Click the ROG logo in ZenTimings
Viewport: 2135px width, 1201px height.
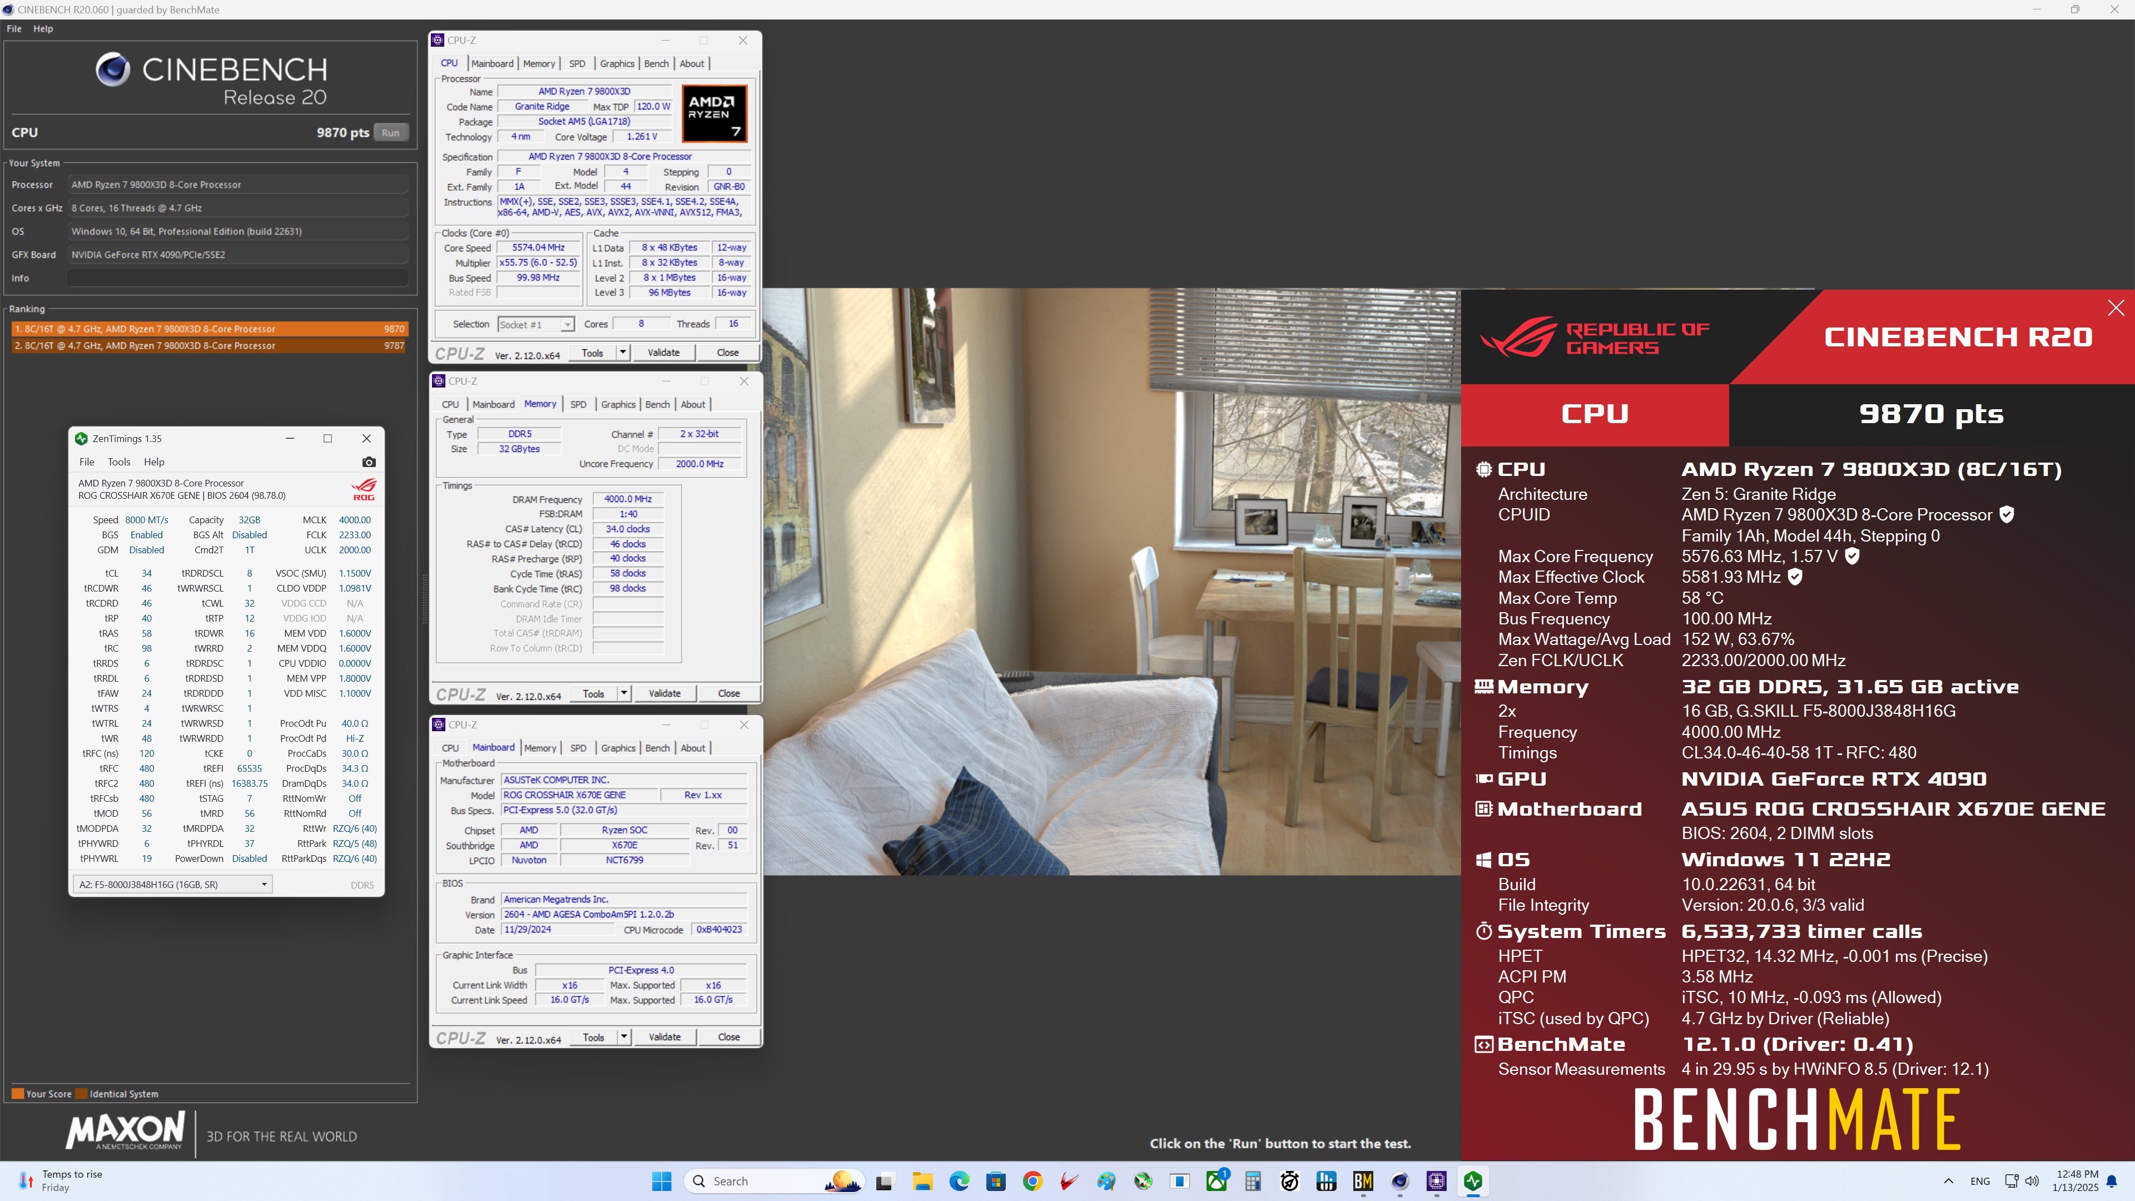[x=364, y=489]
